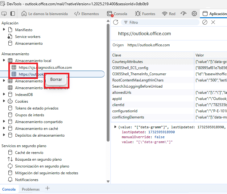Expand the Manifiesto tree node
Image resolution: width=227 pixels, height=194 pixels.
4,30
